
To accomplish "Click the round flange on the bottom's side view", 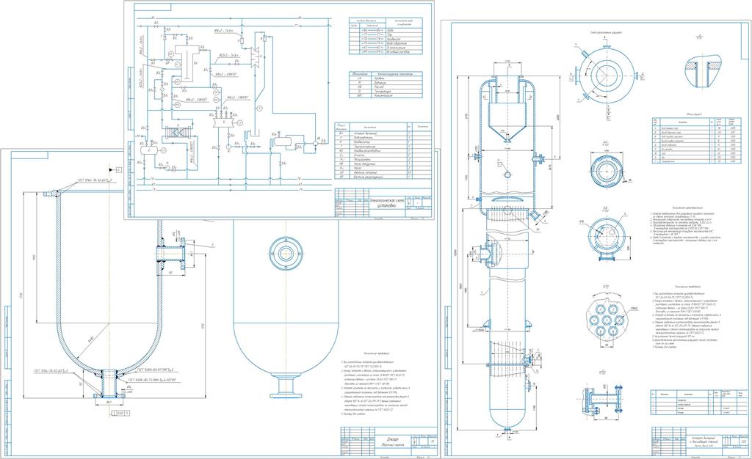I will (286, 253).
